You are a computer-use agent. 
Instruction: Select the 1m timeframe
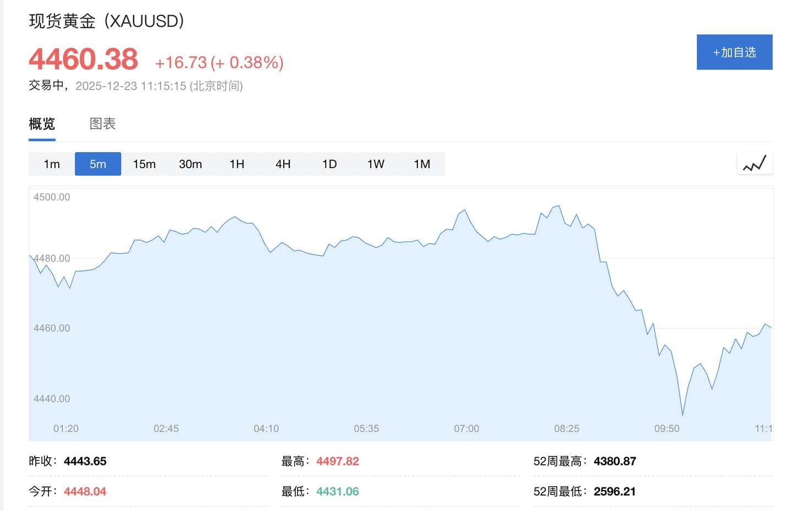pos(52,164)
